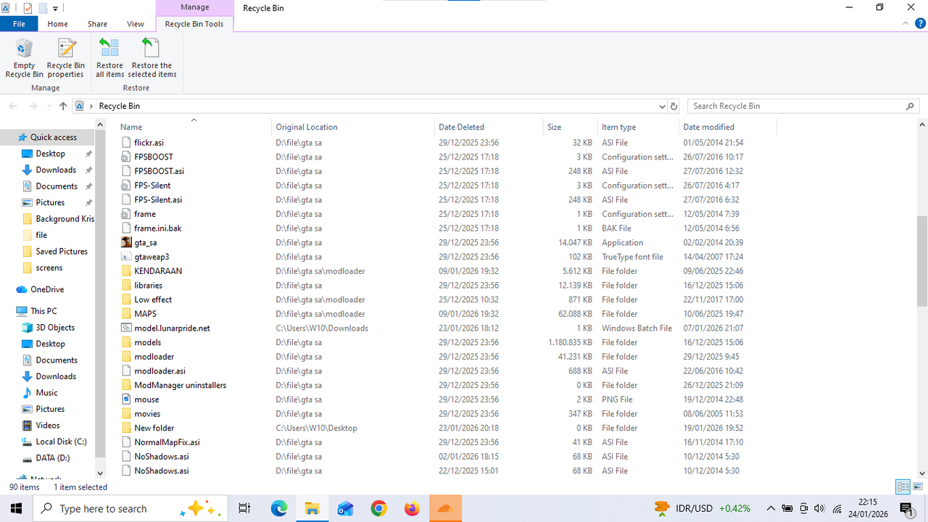This screenshot has width=928, height=522.
Task: Open the Recent locations dropdown arrow
Action: pyautogui.click(x=49, y=106)
